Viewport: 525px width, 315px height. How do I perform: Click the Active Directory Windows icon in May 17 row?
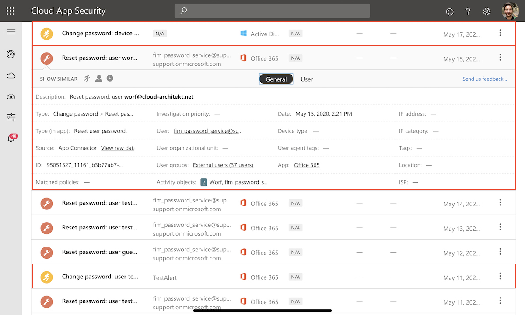tap(244, 33)
